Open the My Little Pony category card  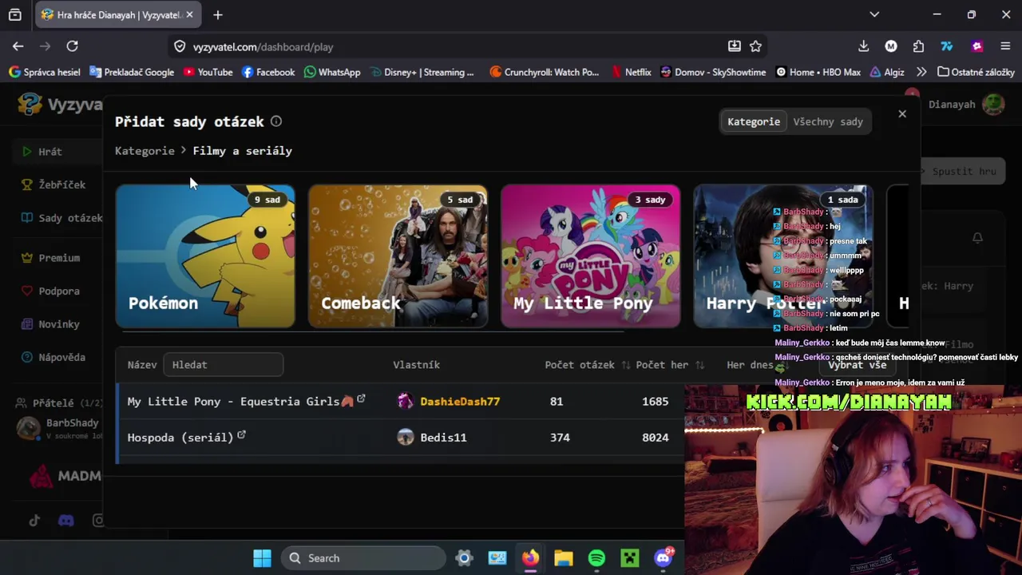(591, 256)
